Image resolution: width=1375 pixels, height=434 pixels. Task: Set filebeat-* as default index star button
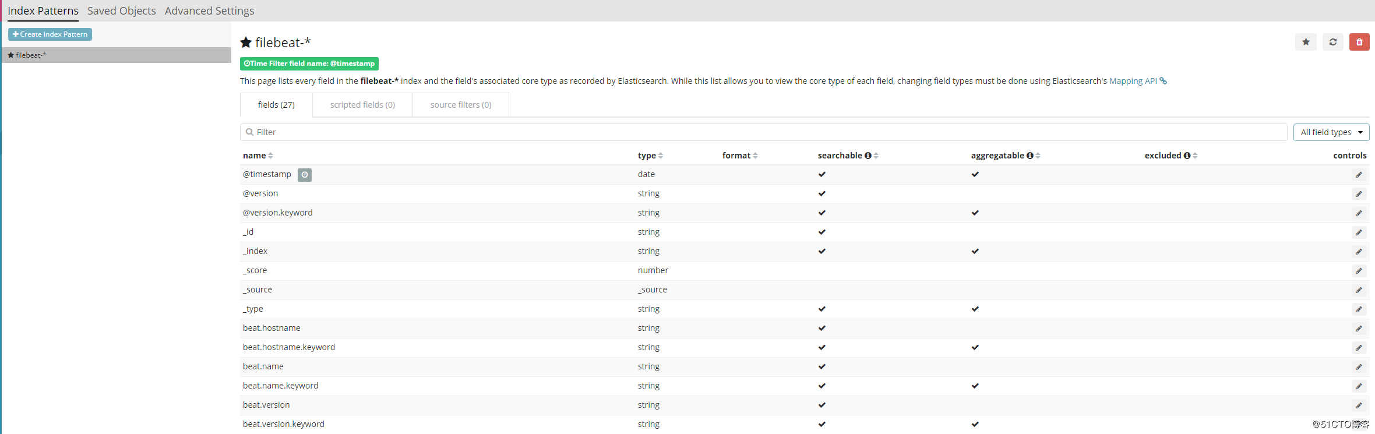click(x=1306, y=42)
